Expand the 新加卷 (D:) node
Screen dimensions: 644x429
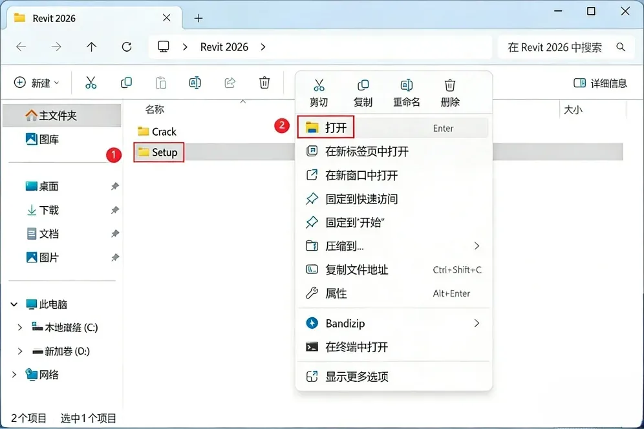pyautogui.click(x=19, y=351)
